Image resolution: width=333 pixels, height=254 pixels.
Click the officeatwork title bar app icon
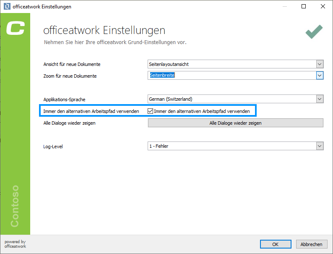(x=7, y=6)
